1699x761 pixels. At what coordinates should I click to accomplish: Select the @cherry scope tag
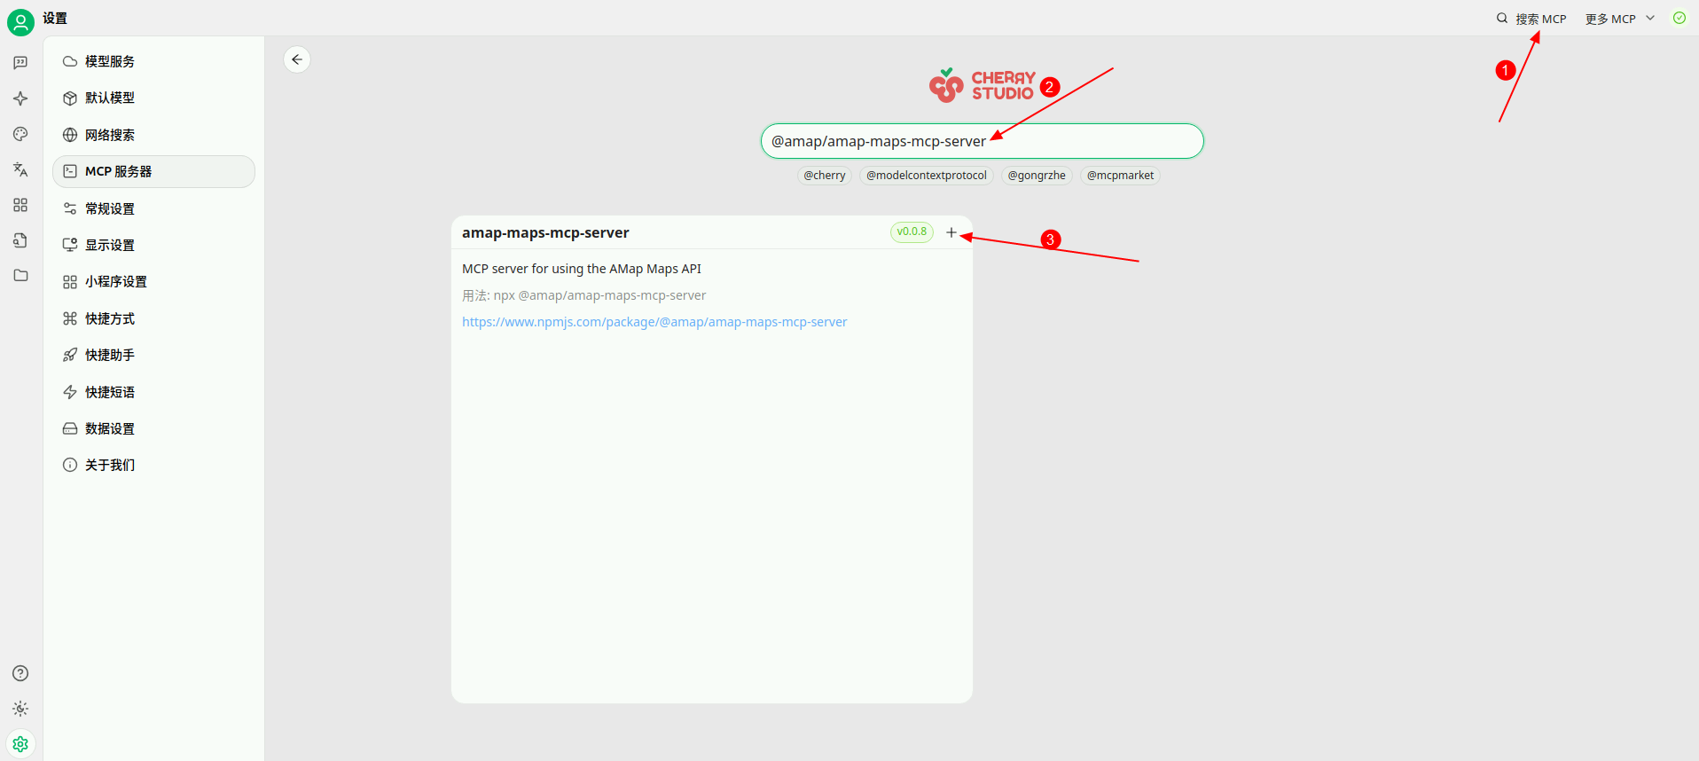click(x=825, y=176)
